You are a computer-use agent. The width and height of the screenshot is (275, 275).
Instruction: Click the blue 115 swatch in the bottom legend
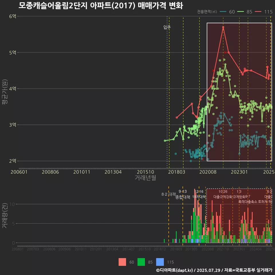coord(160,262)
